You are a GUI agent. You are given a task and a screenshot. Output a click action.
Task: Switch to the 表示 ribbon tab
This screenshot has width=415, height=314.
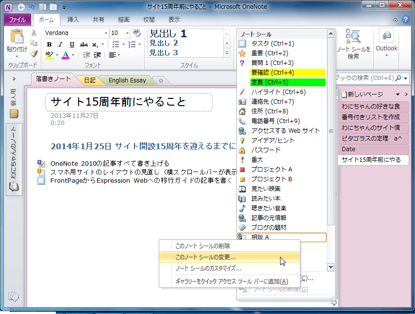pos(174,20)
